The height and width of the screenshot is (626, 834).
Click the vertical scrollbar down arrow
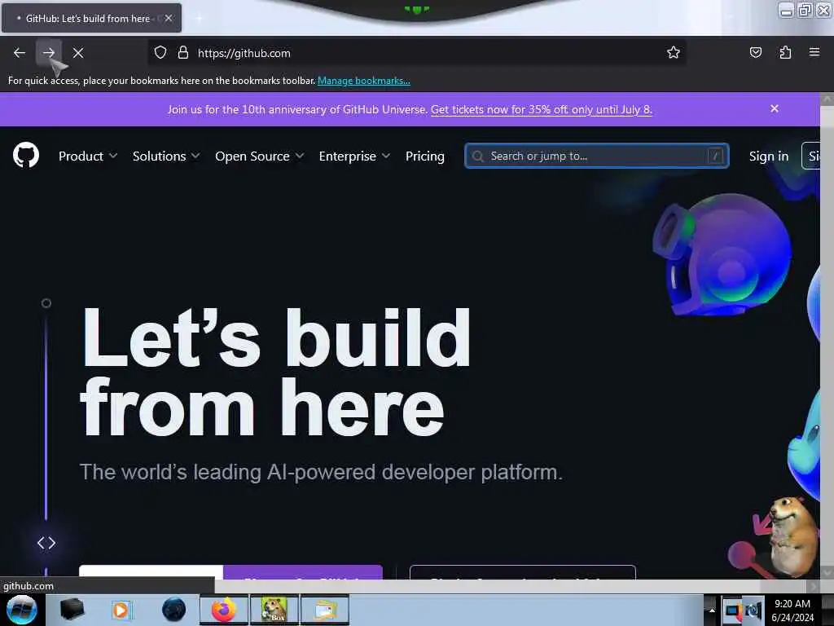pos(827,572)
